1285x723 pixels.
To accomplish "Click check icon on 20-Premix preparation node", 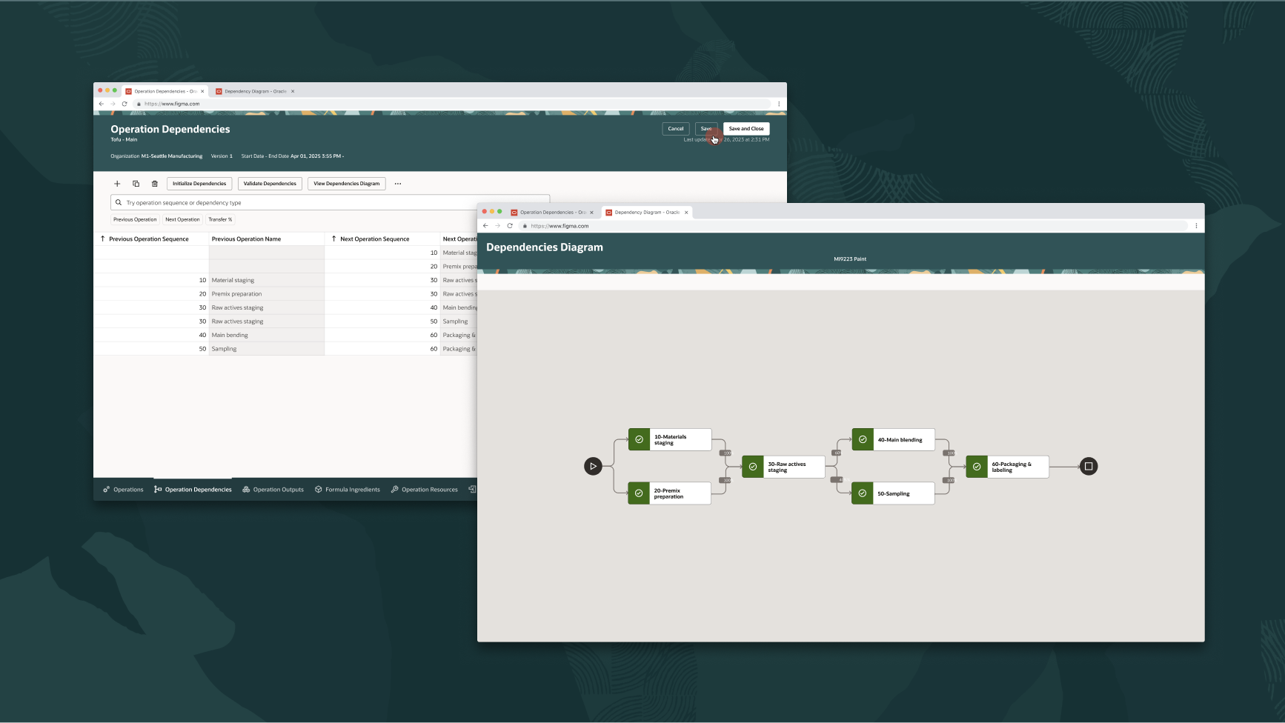I will tap(639, 493).
